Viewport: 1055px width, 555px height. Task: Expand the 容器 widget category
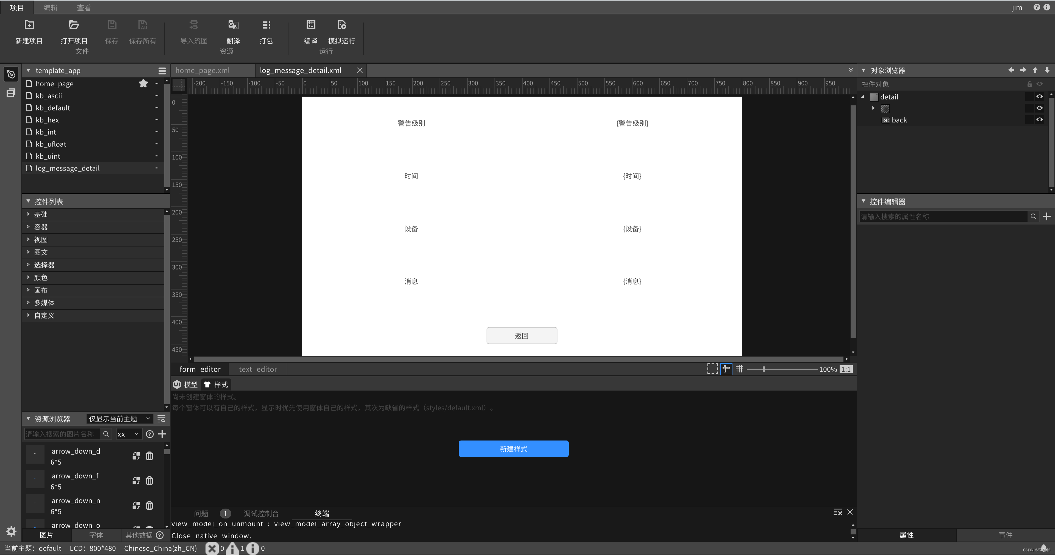93,227
